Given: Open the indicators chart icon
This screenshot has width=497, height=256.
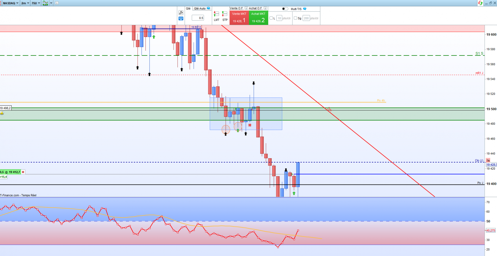Looking at the screenshot, I should point(45,3).
